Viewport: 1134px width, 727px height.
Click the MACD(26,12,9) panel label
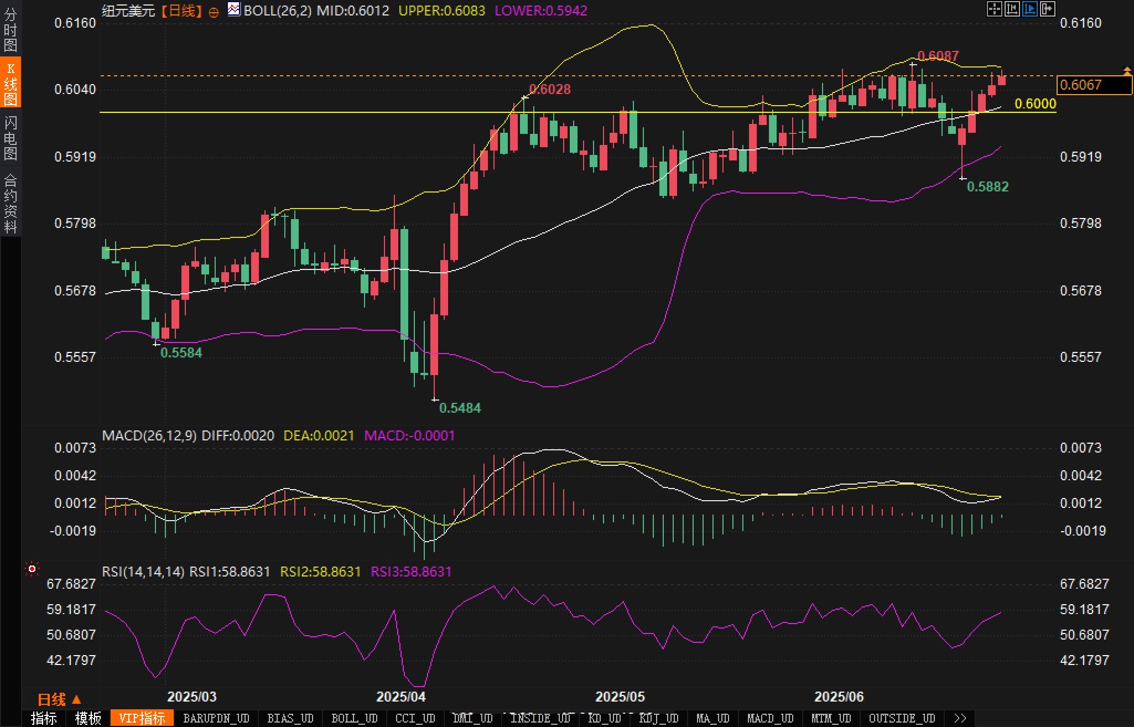click(x=149, y=435)
